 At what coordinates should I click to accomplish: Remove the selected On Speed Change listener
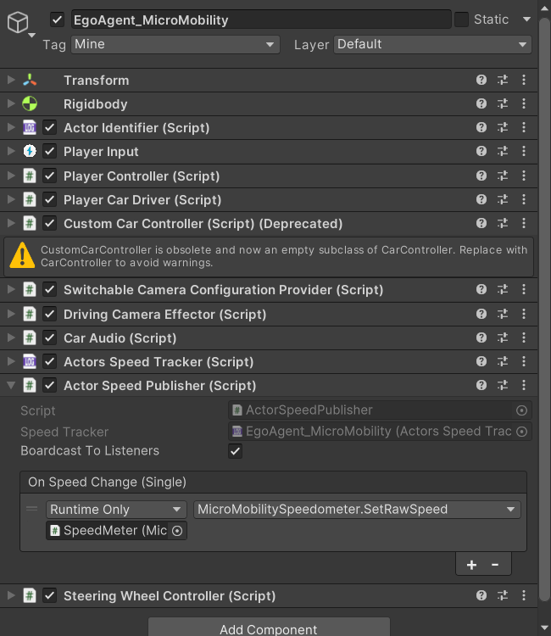(495, 565)
